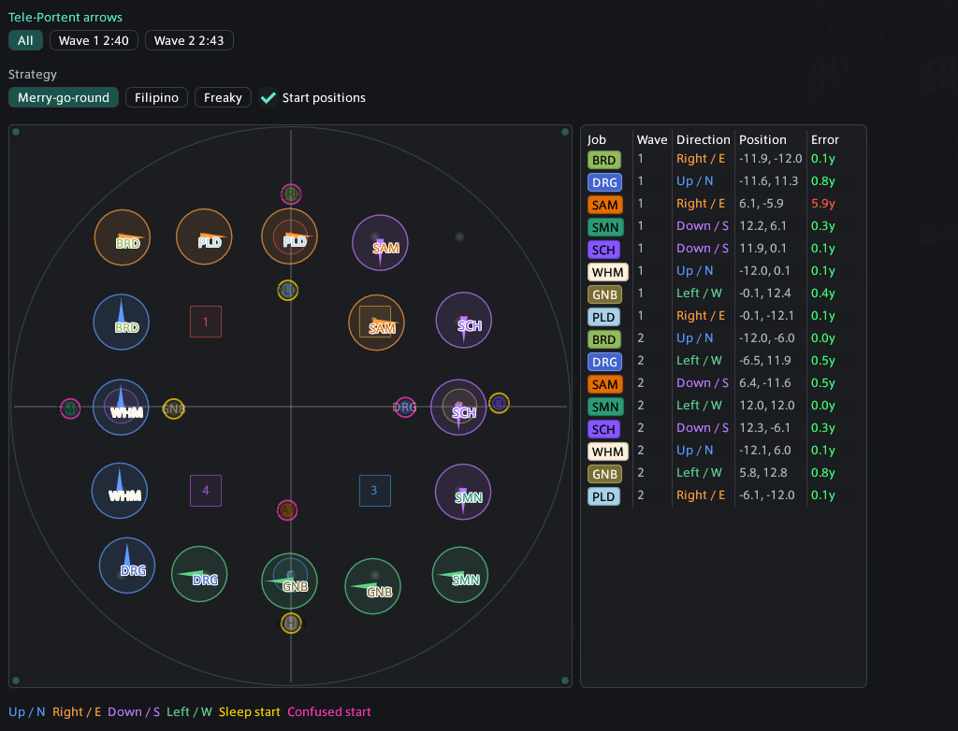
Task: Select the orange-ringed SAM arrow marker
Action: 376,322
